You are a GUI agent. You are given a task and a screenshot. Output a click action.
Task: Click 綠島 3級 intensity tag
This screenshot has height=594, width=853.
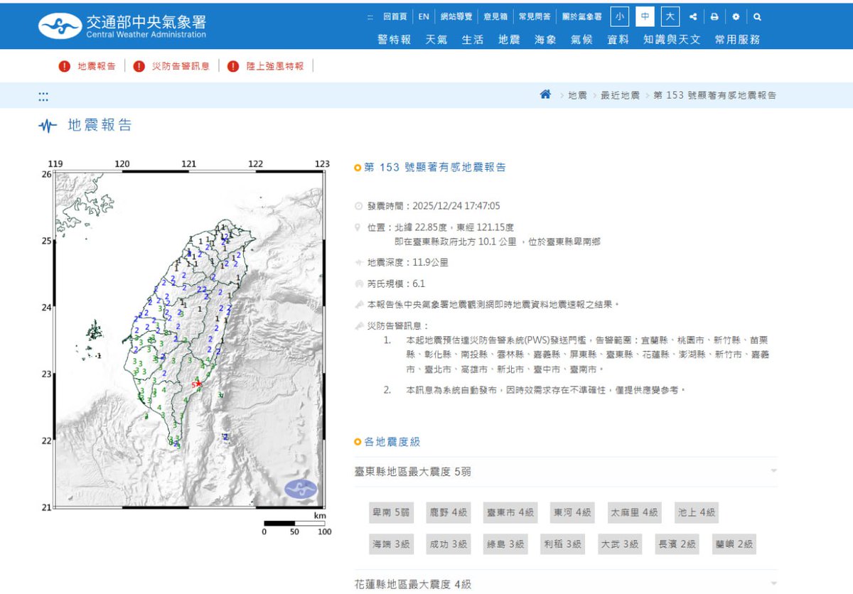coord(506,544)
